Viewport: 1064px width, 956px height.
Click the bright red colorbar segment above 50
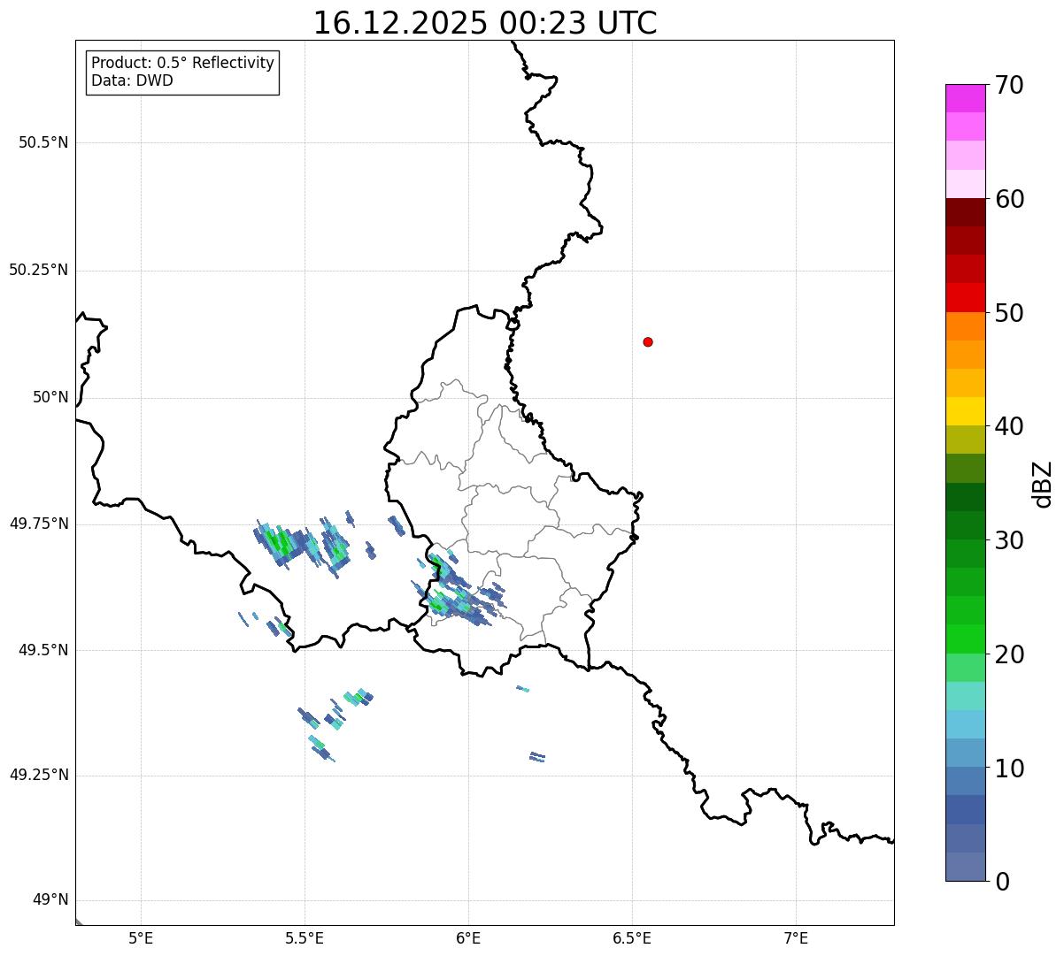[965, 298]
